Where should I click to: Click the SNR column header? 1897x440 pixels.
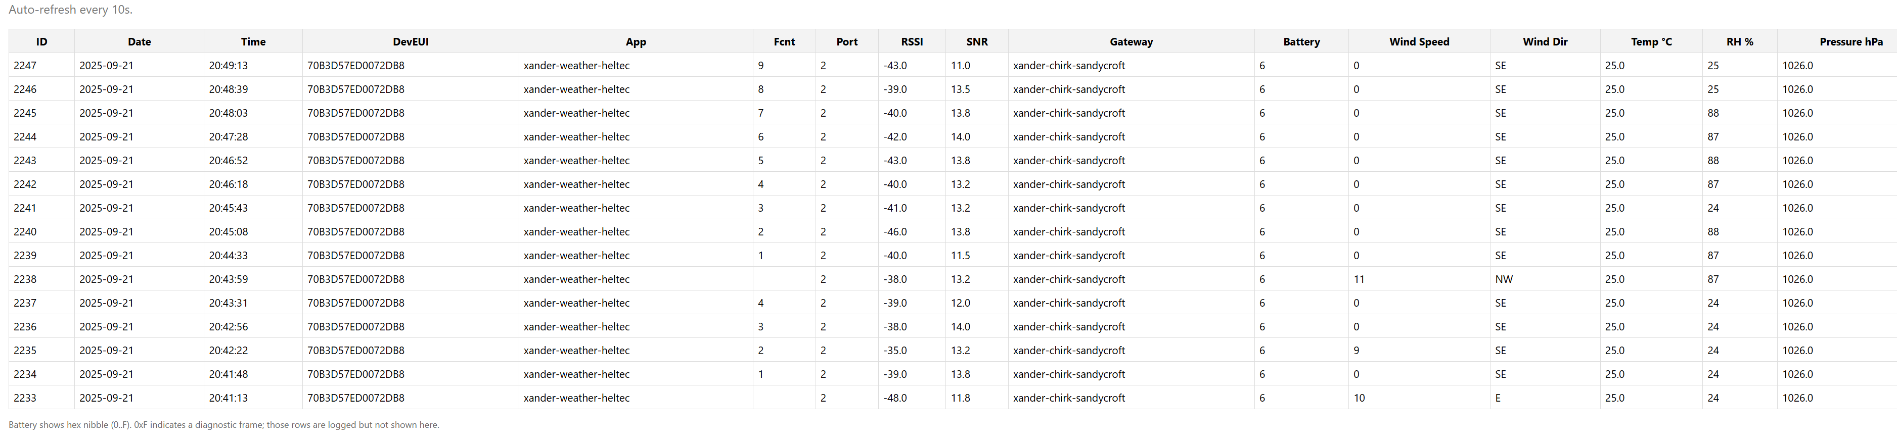coord(976,42)
